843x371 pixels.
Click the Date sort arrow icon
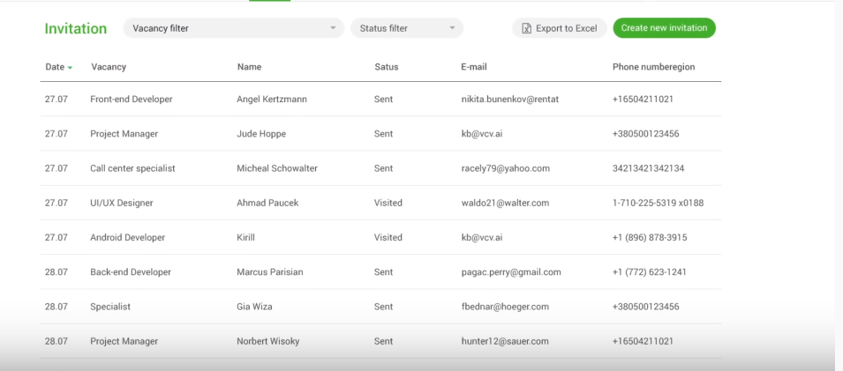(70, 68)
